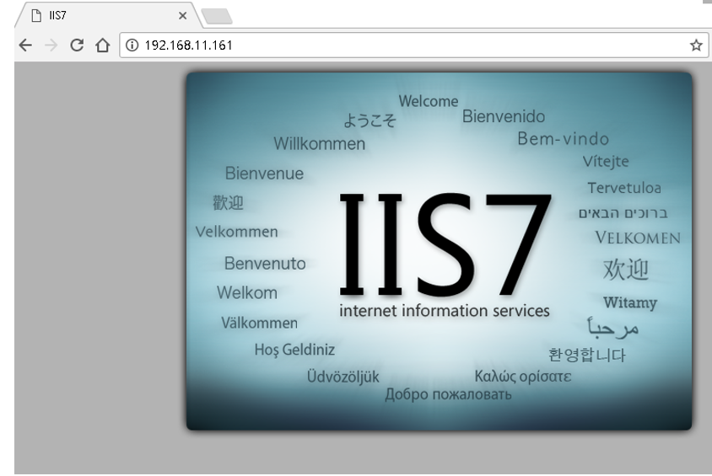The width and height of the screenshot is (712, 476).
Task: Go back to the previous page
Action: click(x=25, y=45)
